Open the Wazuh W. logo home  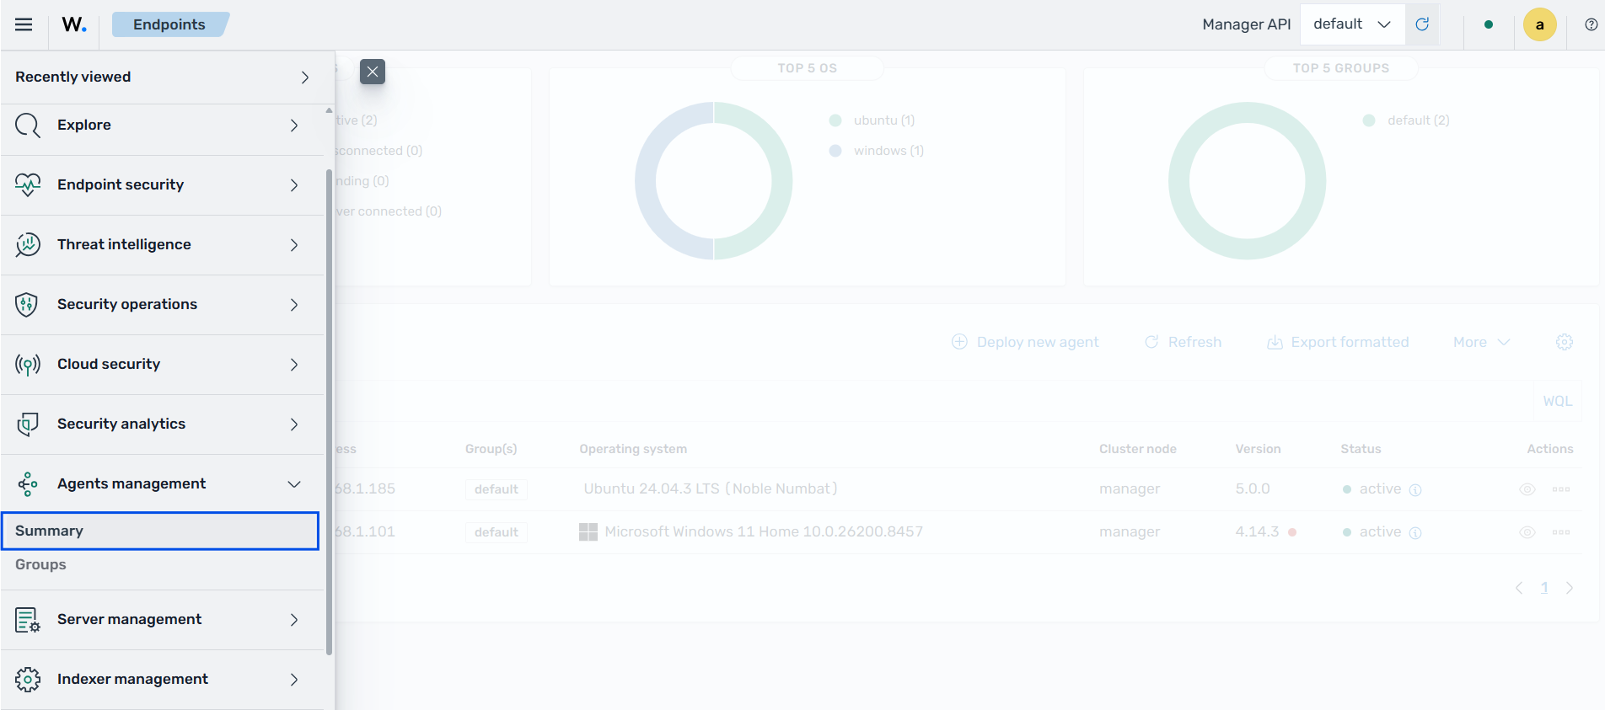click(74, 24)
